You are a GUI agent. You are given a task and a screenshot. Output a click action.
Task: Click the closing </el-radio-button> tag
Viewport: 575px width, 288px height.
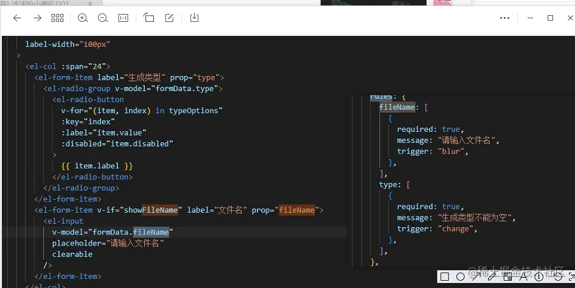pos(92,177)
